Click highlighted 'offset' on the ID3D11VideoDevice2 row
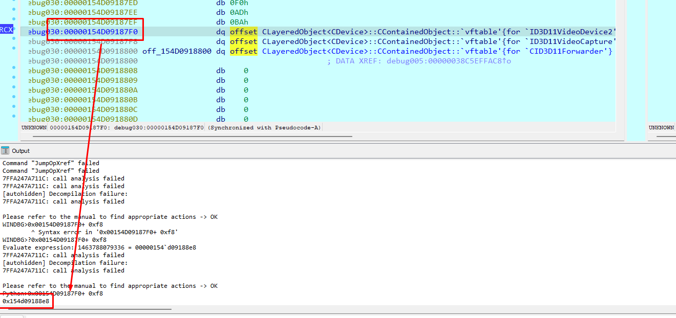Screen dimensions: 676x318 point(244,32)
